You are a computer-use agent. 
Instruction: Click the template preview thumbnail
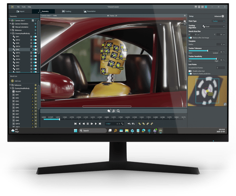coord(207,91)
